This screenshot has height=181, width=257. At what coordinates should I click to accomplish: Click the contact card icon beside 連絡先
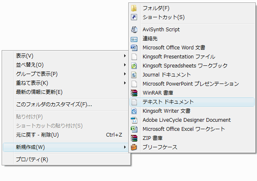pos(134,39)
